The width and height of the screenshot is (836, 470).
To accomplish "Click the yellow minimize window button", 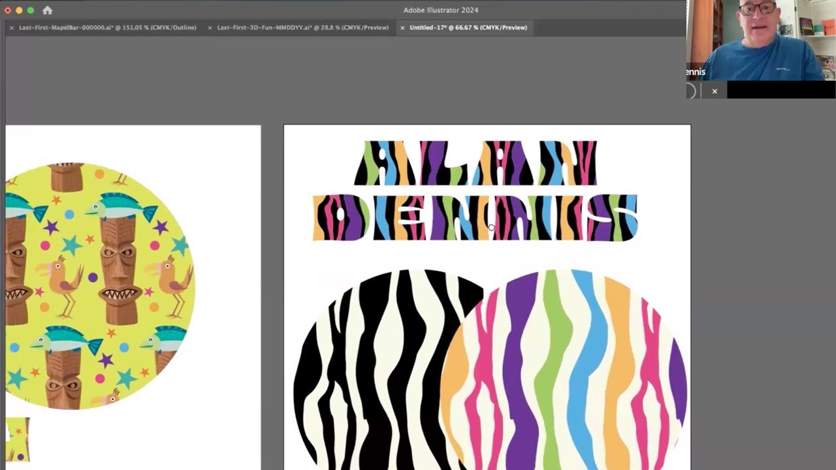I will tap(19, 10).
